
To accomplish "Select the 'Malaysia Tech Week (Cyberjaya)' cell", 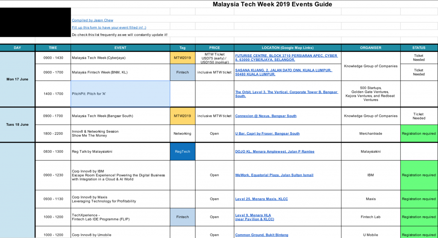I will (x=120, y=58).
